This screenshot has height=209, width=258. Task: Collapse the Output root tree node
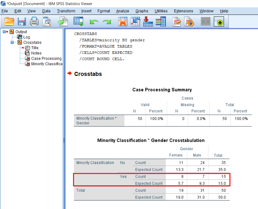click(x=4, y=32)
